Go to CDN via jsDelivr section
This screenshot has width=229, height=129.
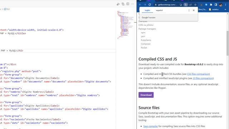[146, 25]
